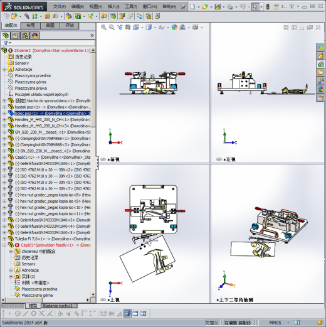Open the DisplayManager tab icon
The width and height of the screenshot is (326, 327).
pyautogui.click(x=35, y=36)
